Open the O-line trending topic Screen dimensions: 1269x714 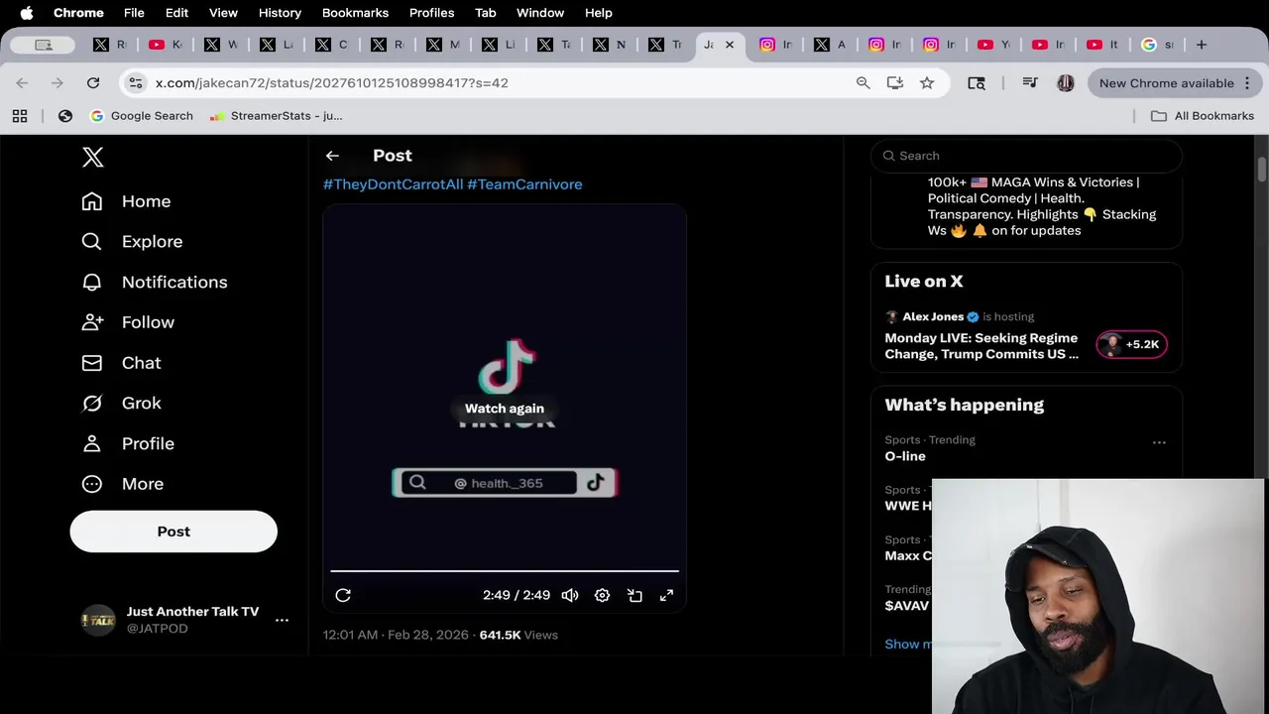tap(905, 456)
